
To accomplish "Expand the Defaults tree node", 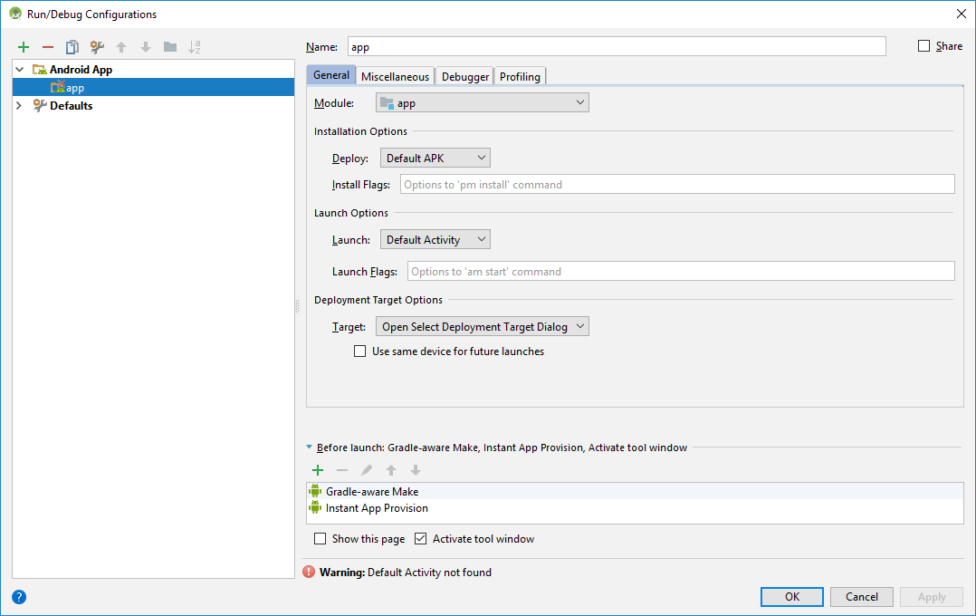I will (x=19, y=106).
